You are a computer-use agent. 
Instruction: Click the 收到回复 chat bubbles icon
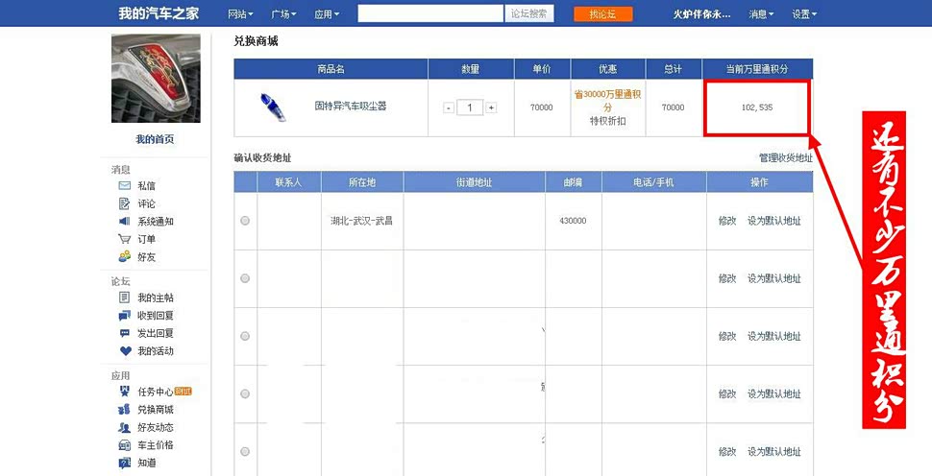click(124, 315)
